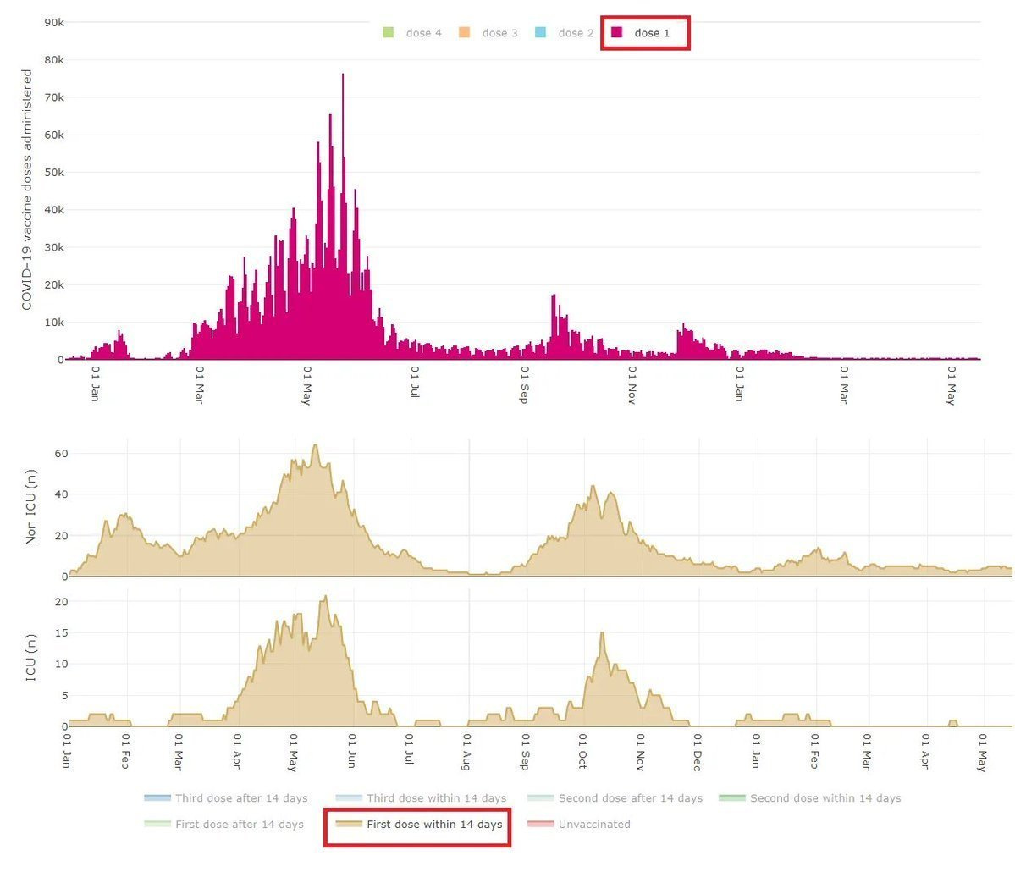The image size is (1015, 872).
Task: Click the 15 tick on the ICU axis
Action: click(61, 633)
